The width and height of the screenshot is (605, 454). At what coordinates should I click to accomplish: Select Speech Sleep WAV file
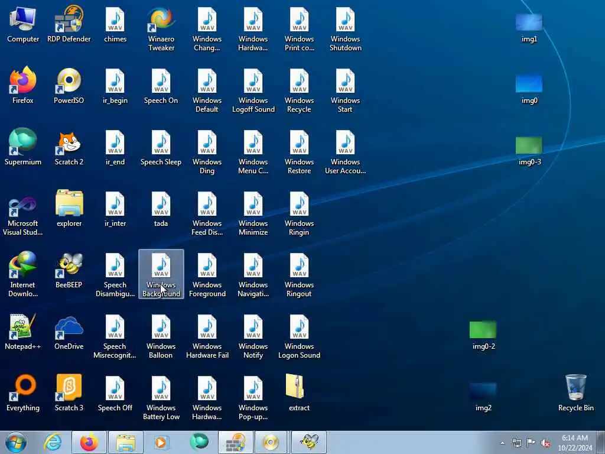coord(161,147)
